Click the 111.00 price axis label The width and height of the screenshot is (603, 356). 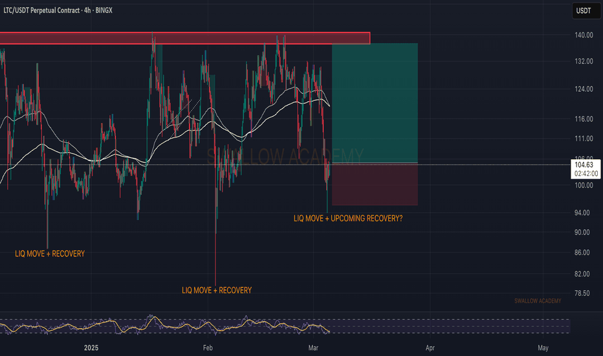click(584, 139)
